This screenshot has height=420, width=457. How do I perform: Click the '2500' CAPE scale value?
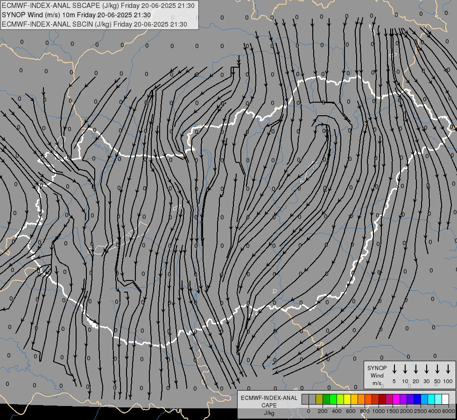click(x=421, y=411)
